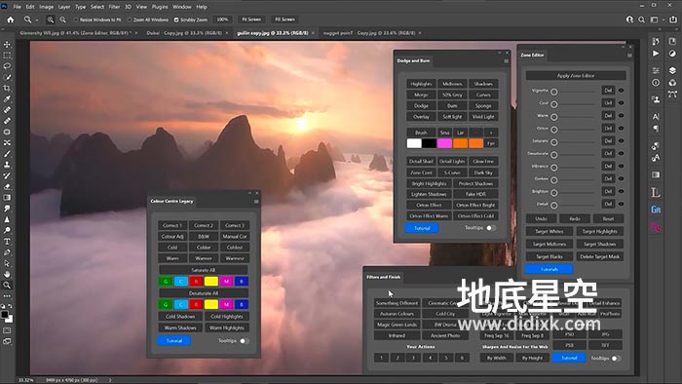Adjust the Vignette slider handle
Viewport: 682px width, 384px height.
point(554,92)
